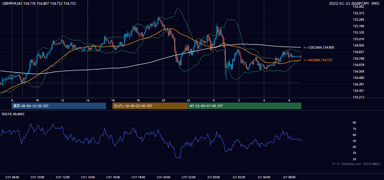Click the 40,SMA,154.725 label

pyautogui.click(x=318, y=60)
